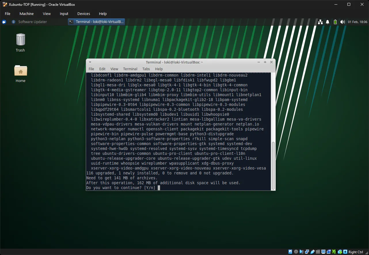Click the optical drive icon in VirtualBox status bar
The height and width of the screenshot is (255, 369).
click(x=296, y=252)
